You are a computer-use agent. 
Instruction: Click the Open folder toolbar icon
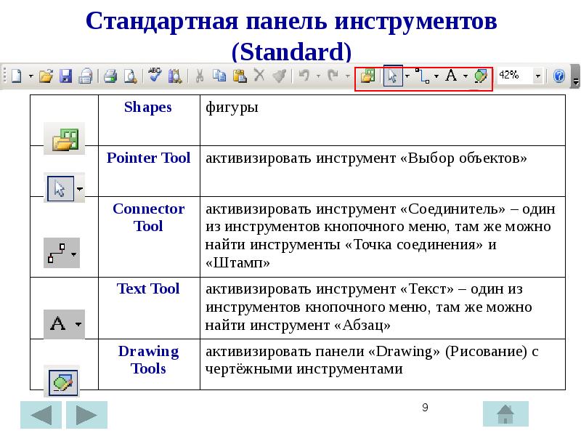pos(46,76)
